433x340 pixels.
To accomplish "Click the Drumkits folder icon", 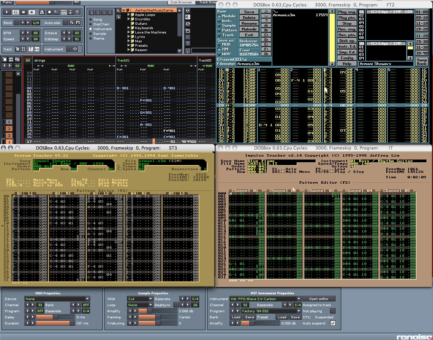I will [x=133, y=19].
